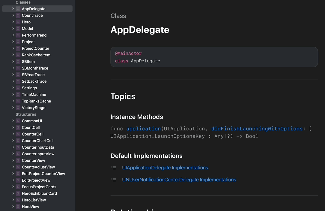This screenshot has height=211, width=325.
Task: Open the UIApplicationDelegate Implementations link
Action: [x=165, y=168]
